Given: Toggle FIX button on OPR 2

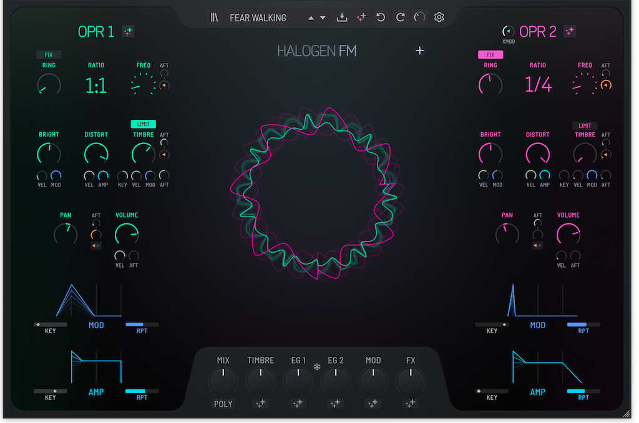Looking at the screenshot, I should (490, 55).
